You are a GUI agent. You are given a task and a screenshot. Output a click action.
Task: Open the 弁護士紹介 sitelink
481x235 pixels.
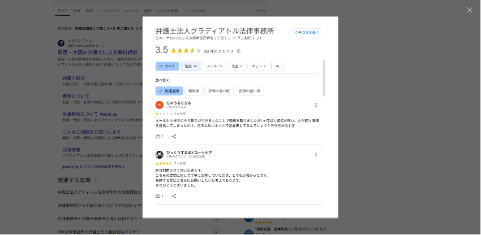click(74, 78)
